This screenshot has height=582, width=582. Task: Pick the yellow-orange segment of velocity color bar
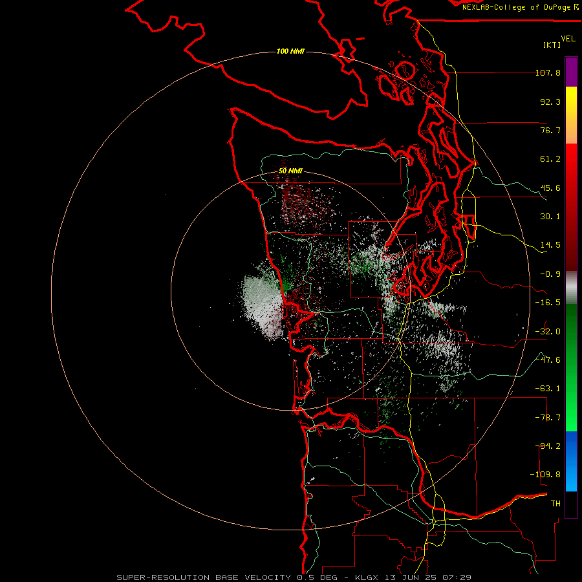click(571, 115)
